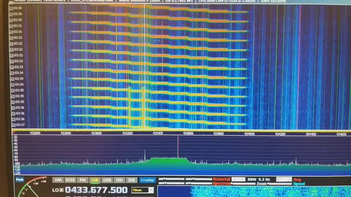Select DIG mode
This screenshot has height=197, width=351.
click(x=131, y=180)
